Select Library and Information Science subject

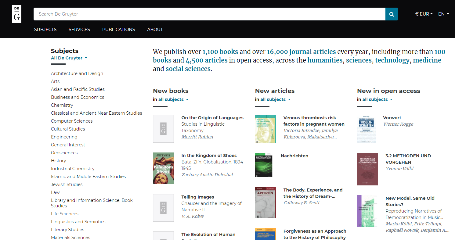pos(92,203)
